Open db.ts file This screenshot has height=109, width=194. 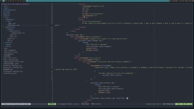[10, 41]
